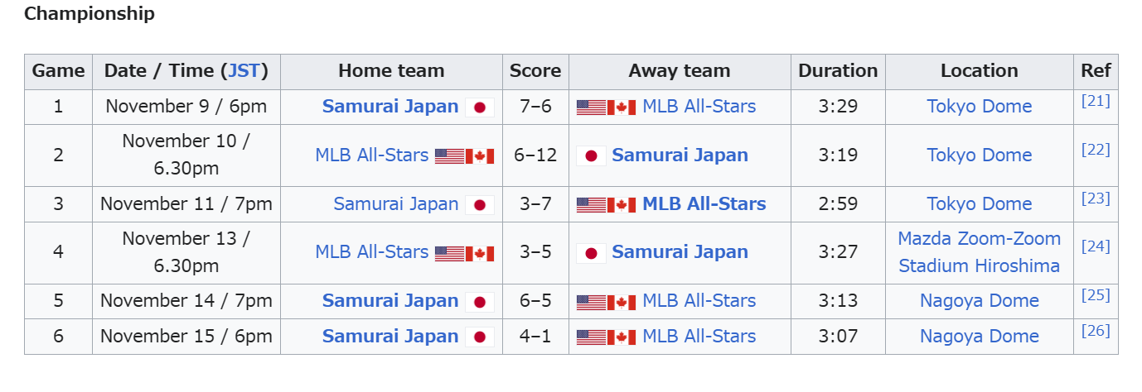This screenshot has height=392, width=1142.
Task: Open Samurai Japan link in game 1
Action: coord(390,107)
